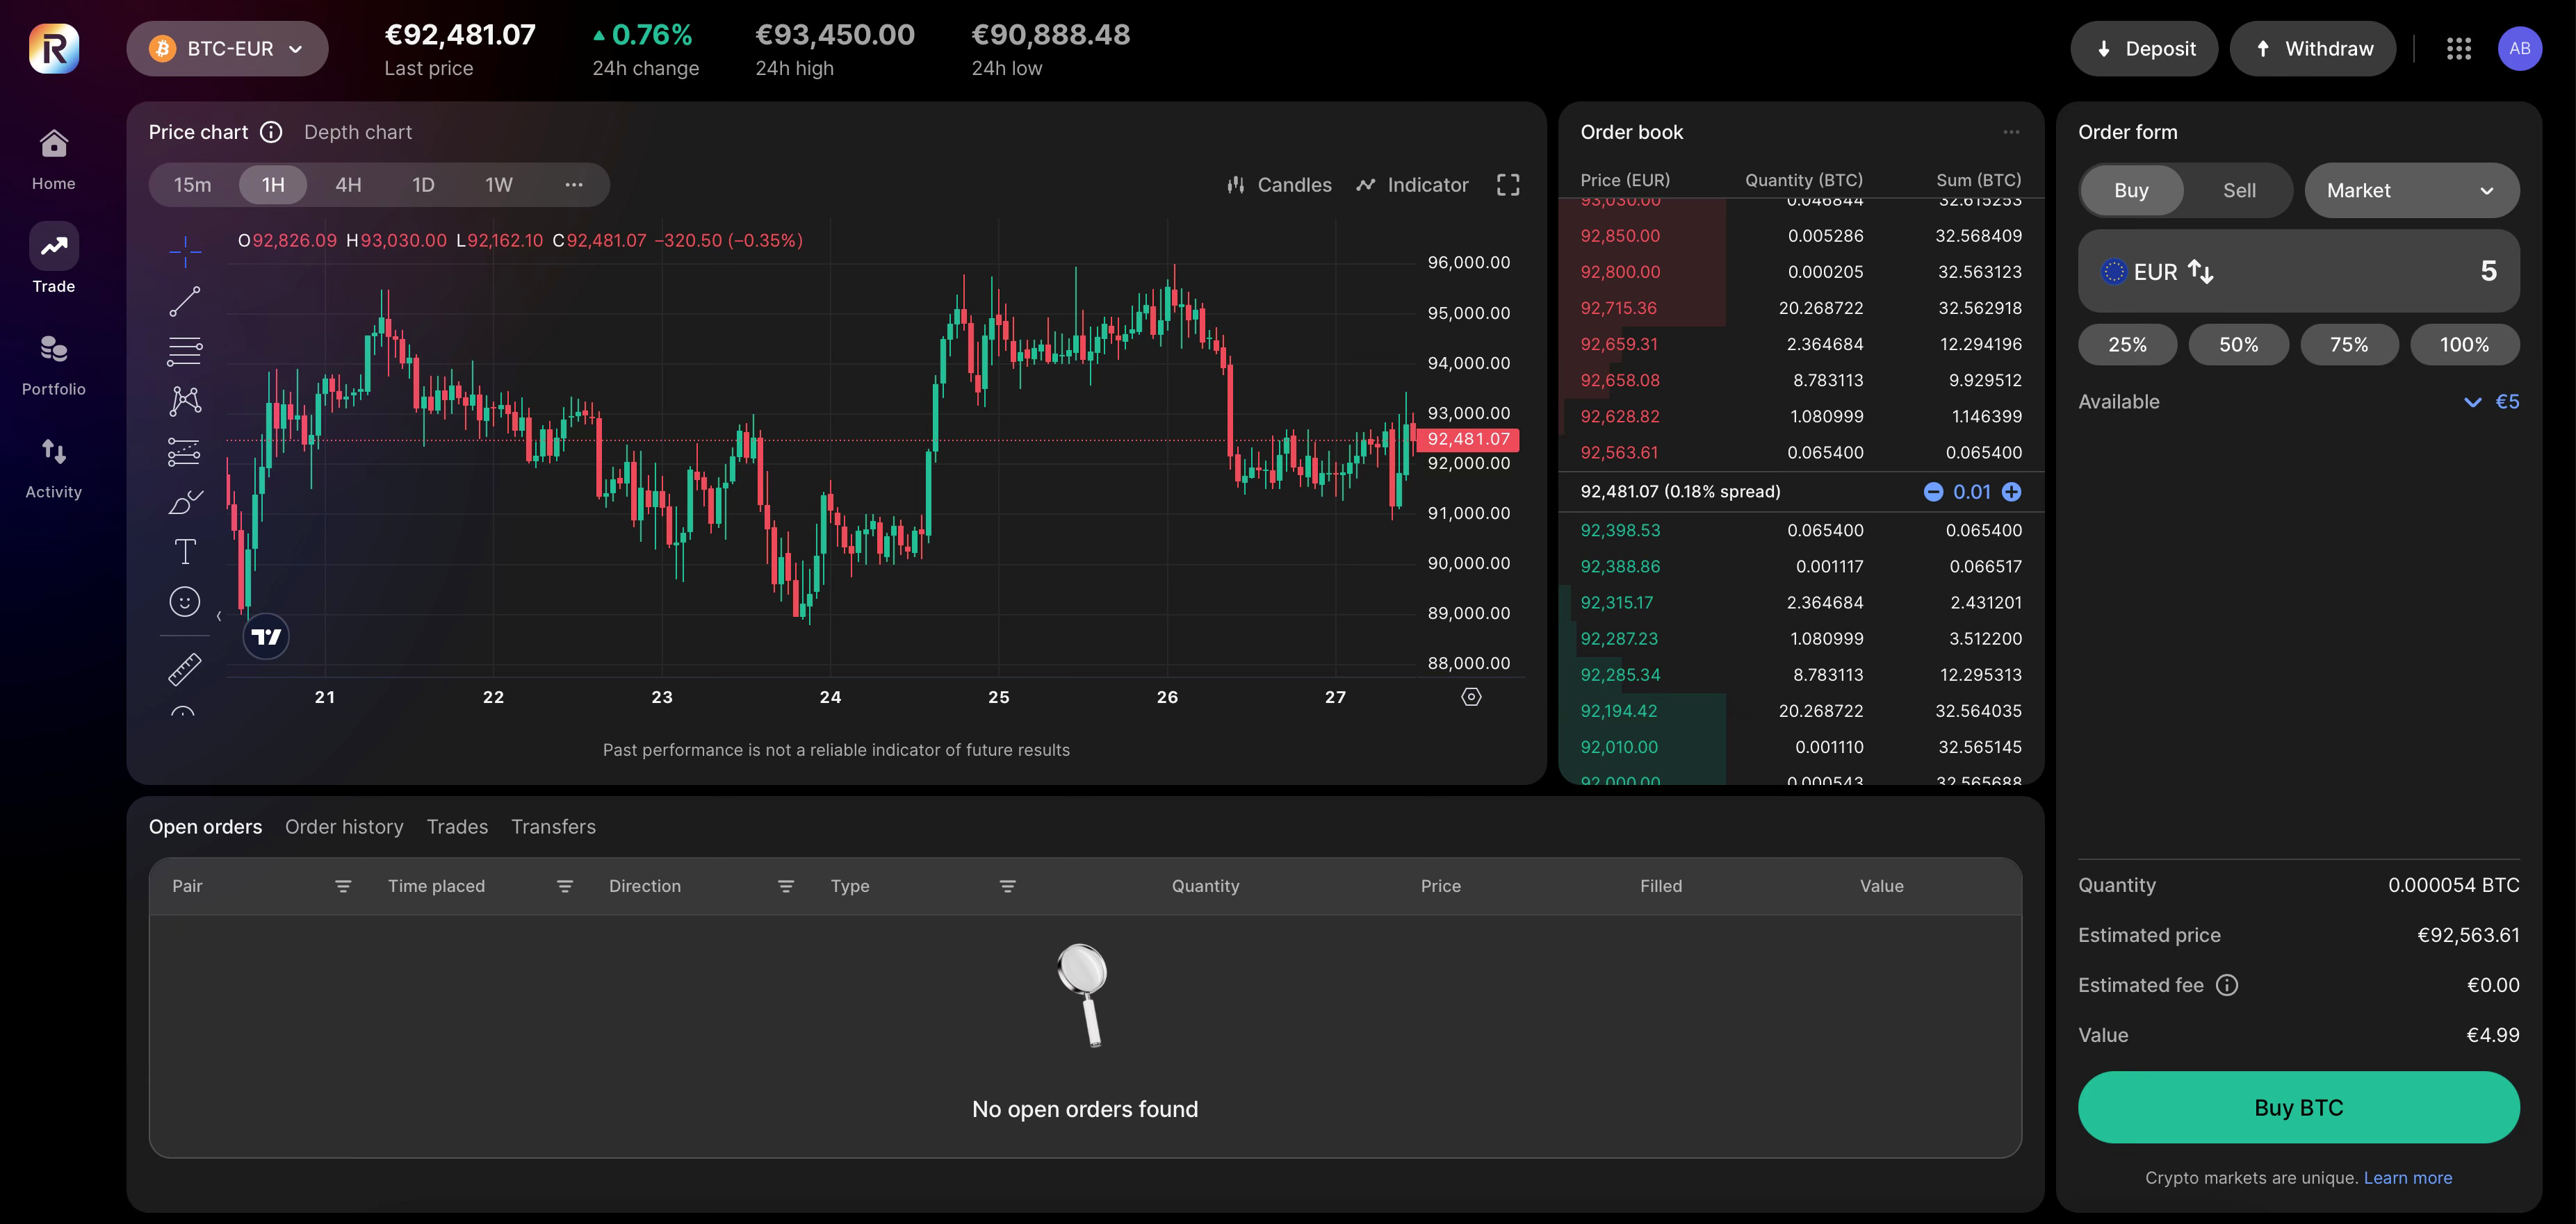Expand chart to fullscreen

1507,185
